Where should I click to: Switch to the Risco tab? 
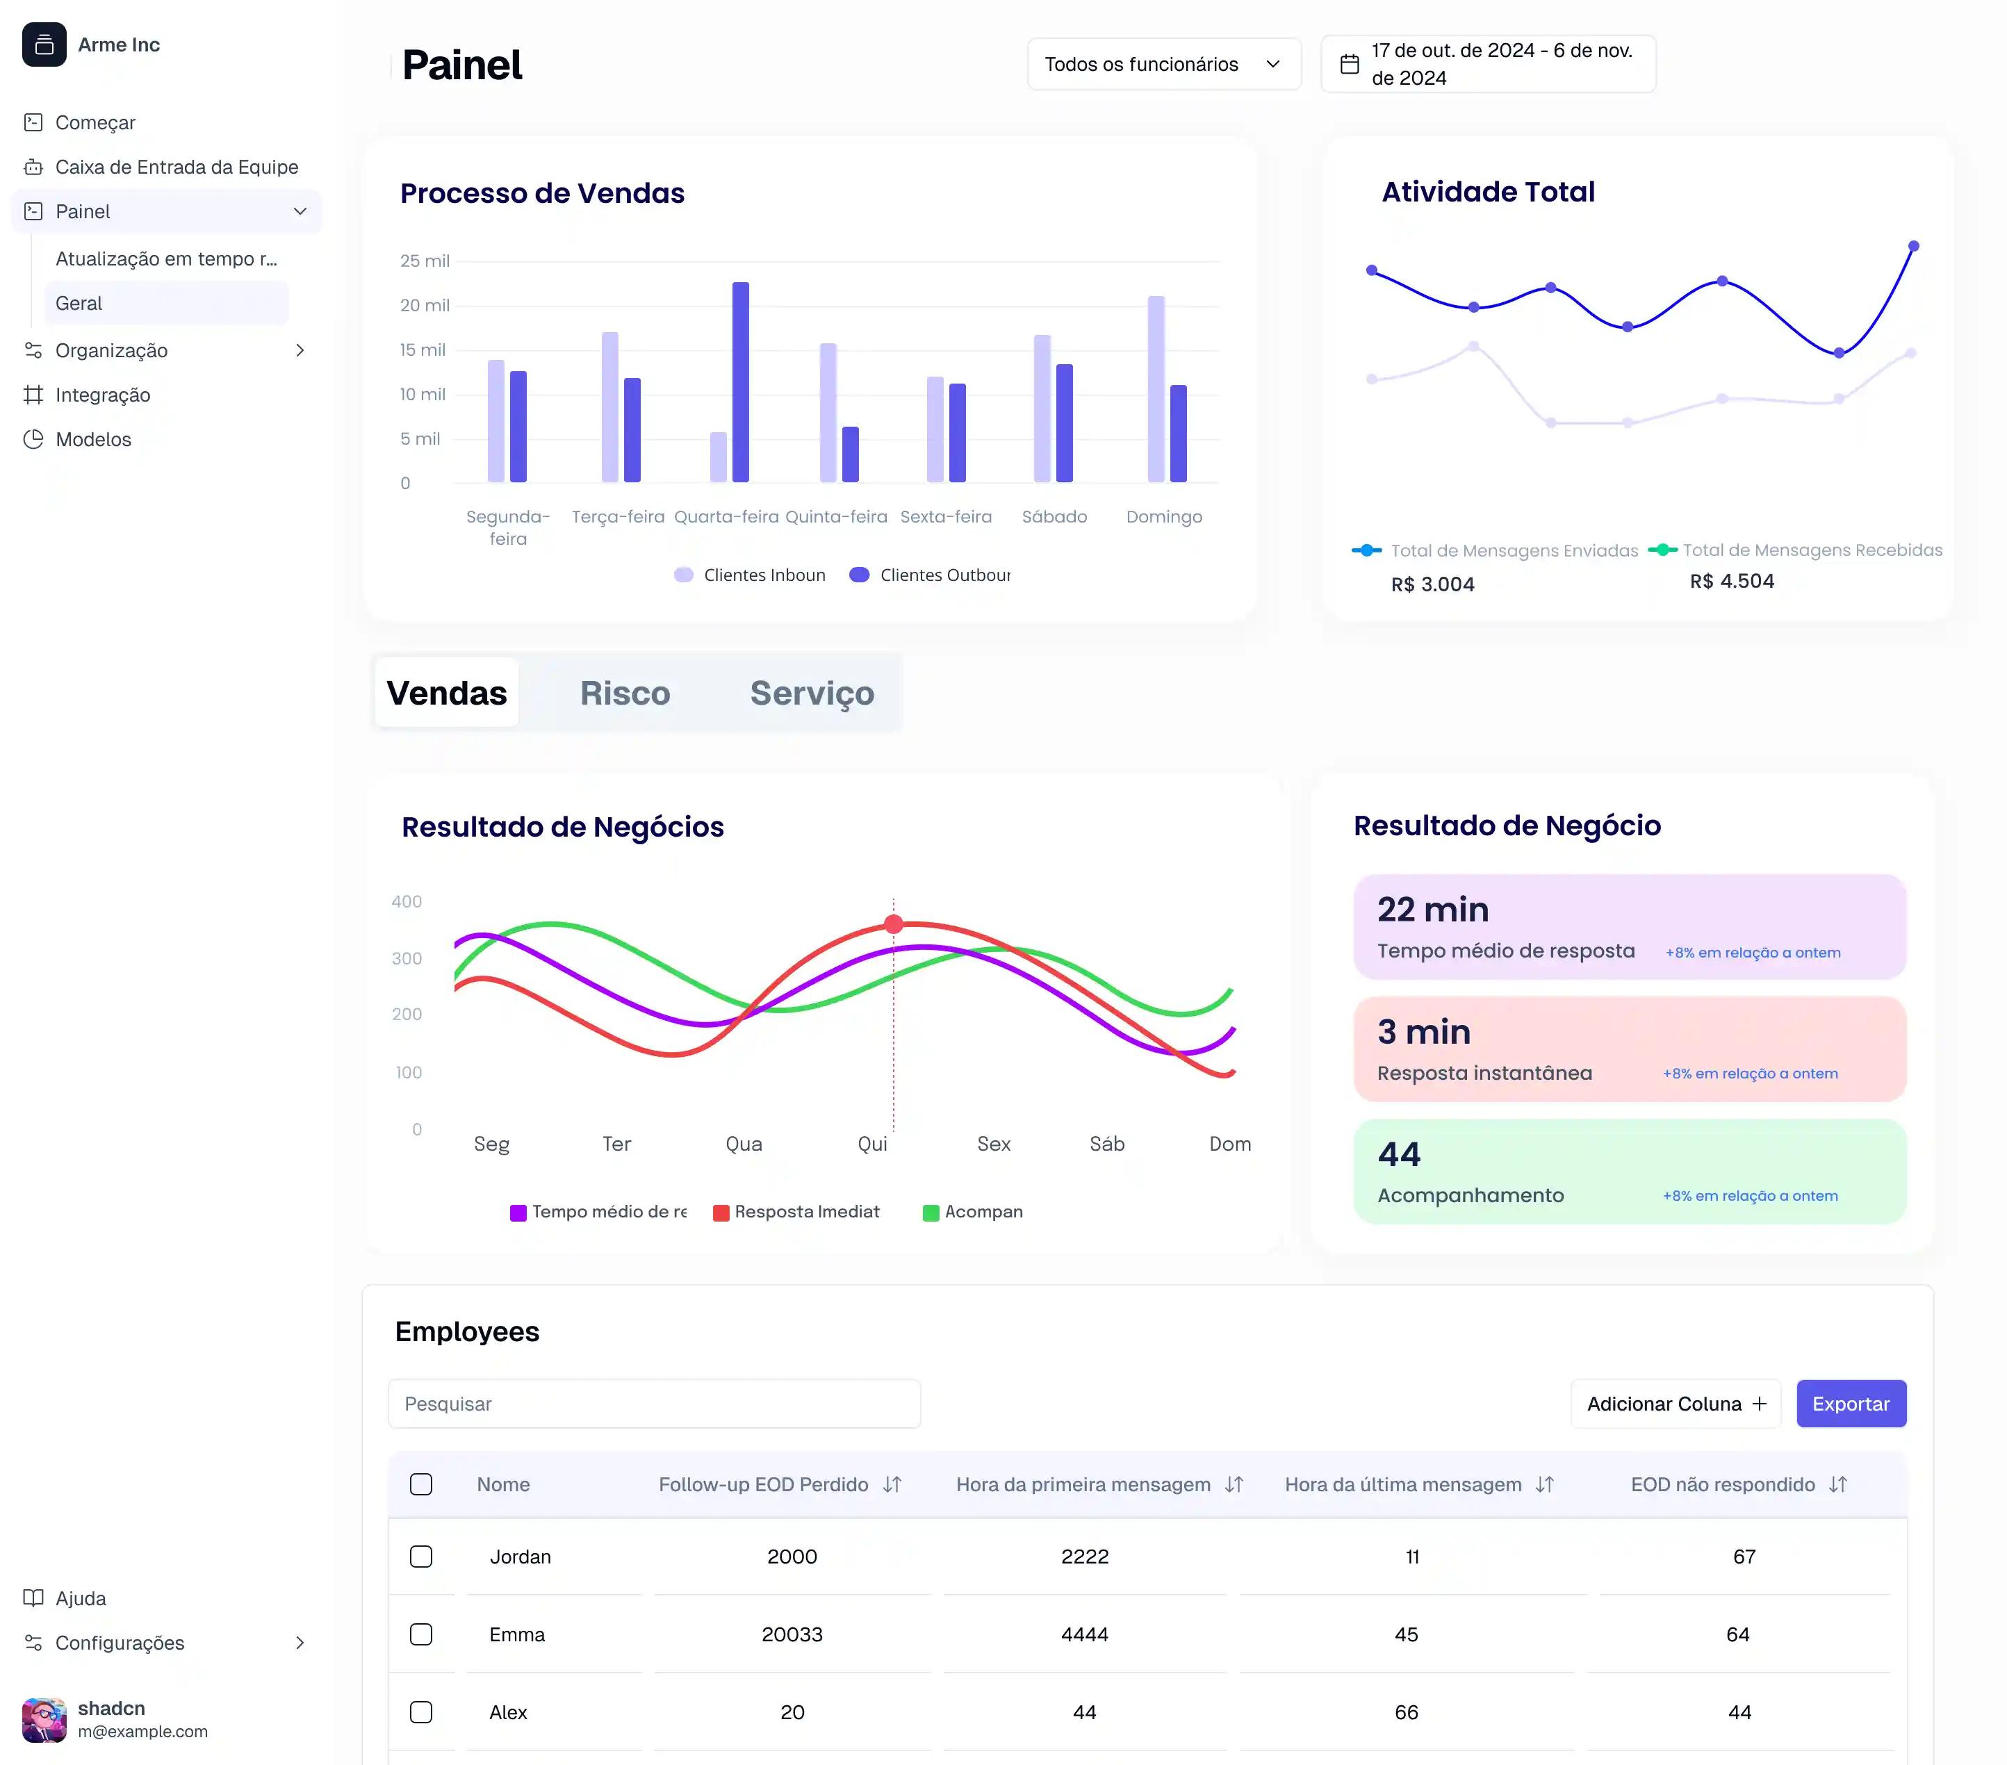pyautogui.click(x=625, y=693)
